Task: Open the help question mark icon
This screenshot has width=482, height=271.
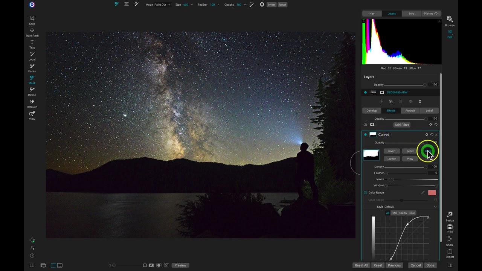Action: pyautogui.click(x=32, y=256)
